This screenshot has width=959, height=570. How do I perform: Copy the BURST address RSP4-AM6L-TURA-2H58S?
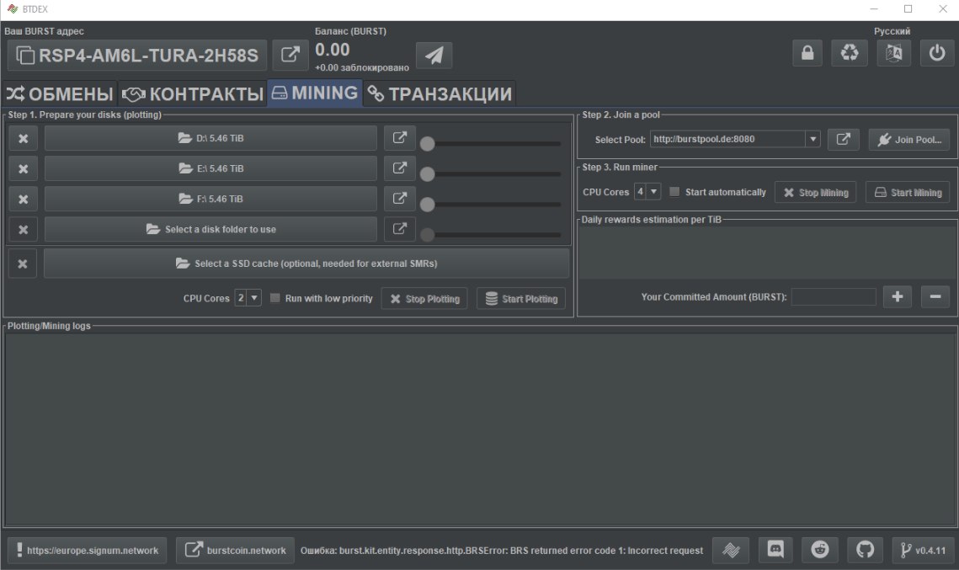click(137, 55)
